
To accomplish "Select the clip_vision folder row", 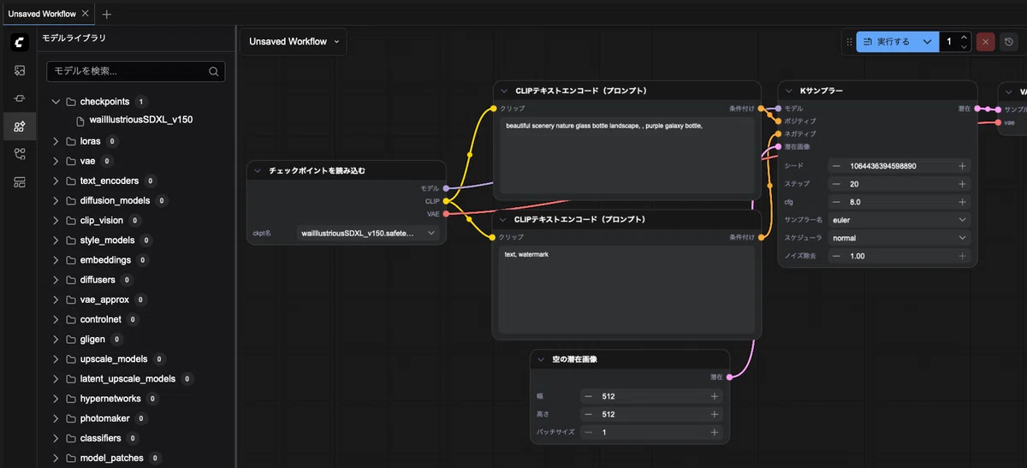I will click(x=137, y=220).
